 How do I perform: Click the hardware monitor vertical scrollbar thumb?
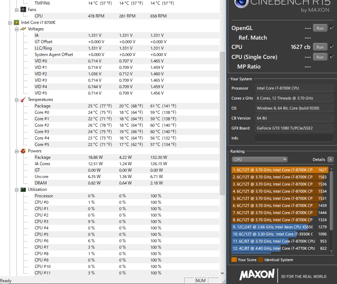(x=222, y=123)
